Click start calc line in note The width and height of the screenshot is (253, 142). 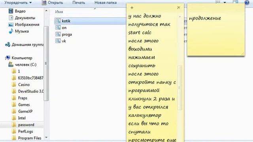pos(140,32)
